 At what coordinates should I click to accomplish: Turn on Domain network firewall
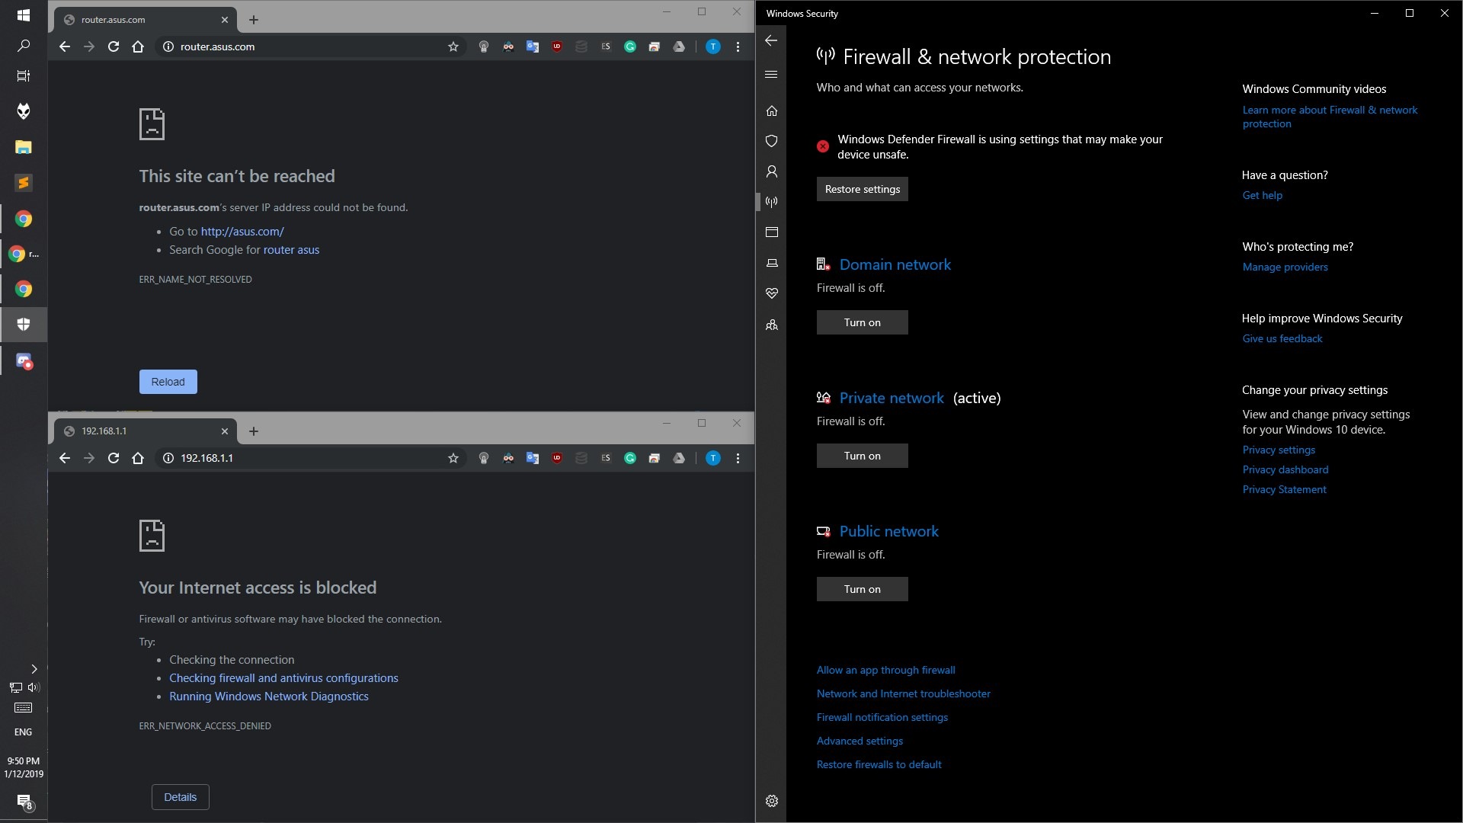click(862, 322)
